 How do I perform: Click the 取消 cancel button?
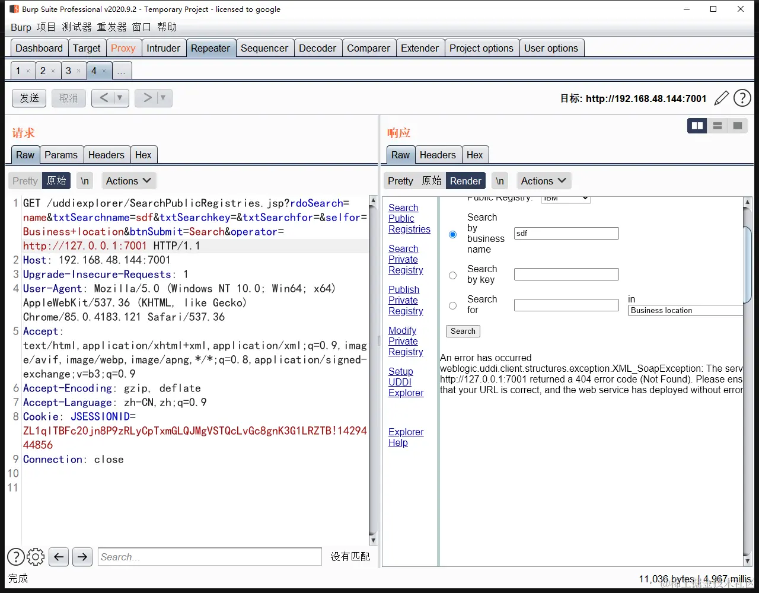coord(69,98)
